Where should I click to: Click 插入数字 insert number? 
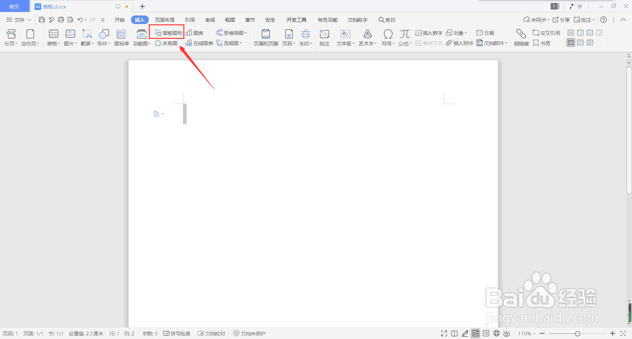429,33
